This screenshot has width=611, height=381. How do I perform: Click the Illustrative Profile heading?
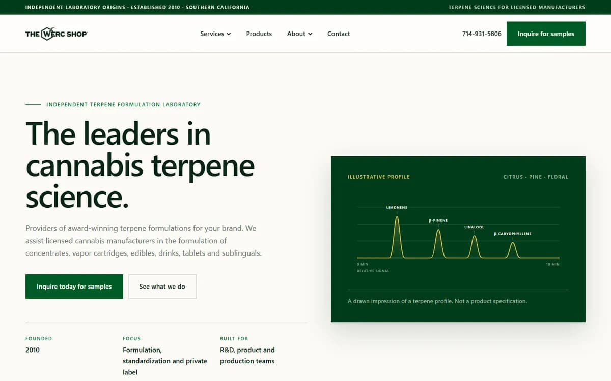(378, 177)
